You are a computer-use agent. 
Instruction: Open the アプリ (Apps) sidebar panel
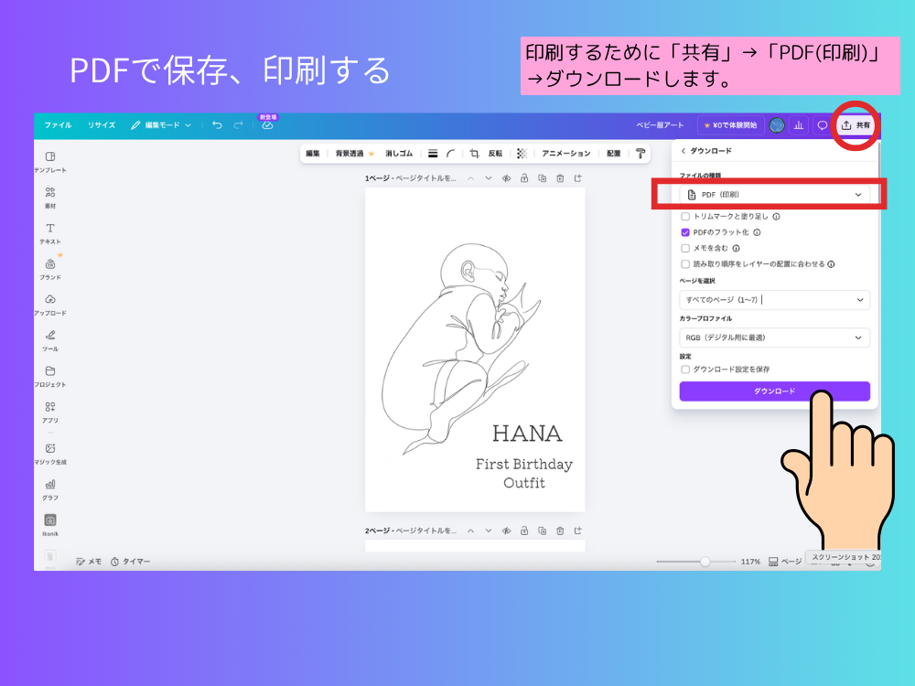tap(50, 412)
